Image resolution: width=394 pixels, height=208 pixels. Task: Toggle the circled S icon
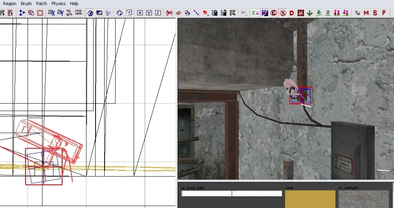pos(283,13)
